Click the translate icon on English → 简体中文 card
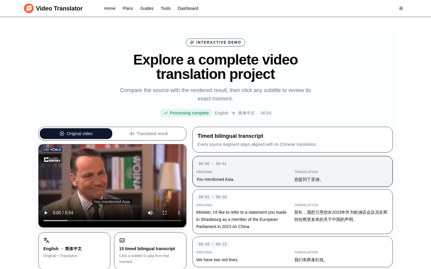Viewport: 431px width, 269px height. (46, 240)
